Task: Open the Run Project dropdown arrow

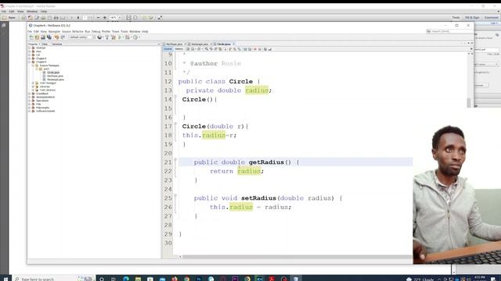Action: [124, 37]
